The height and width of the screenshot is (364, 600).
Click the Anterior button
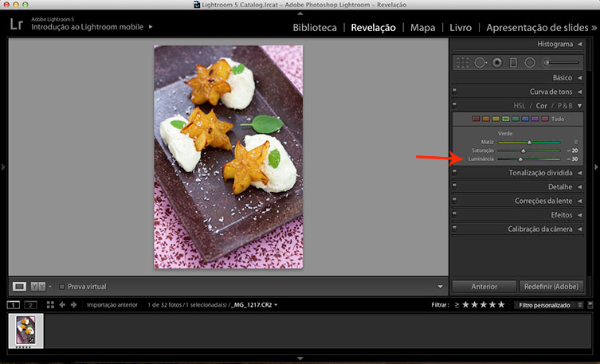(x=483, y=286)
